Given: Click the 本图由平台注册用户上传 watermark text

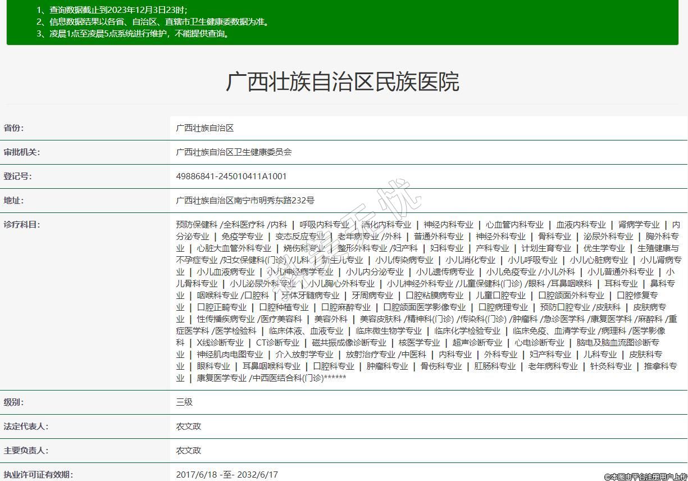Looking at the screenshot, I should [x=645, y=477].
